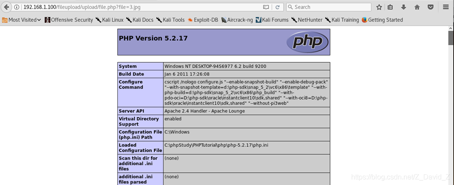Open the Kali Forums bookmark
The image size is (454, 185).
pos(272,20)
